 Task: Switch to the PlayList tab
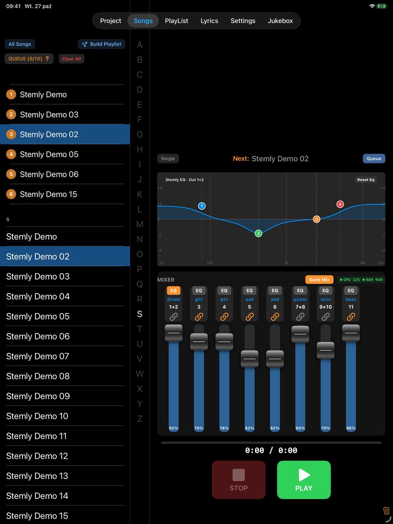pos(176,21)
